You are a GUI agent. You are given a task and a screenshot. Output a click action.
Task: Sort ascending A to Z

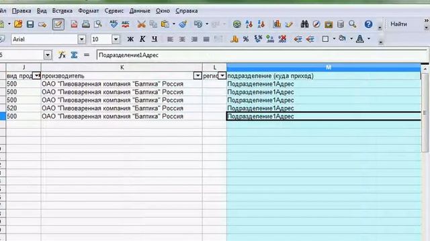tap(249, 24)
